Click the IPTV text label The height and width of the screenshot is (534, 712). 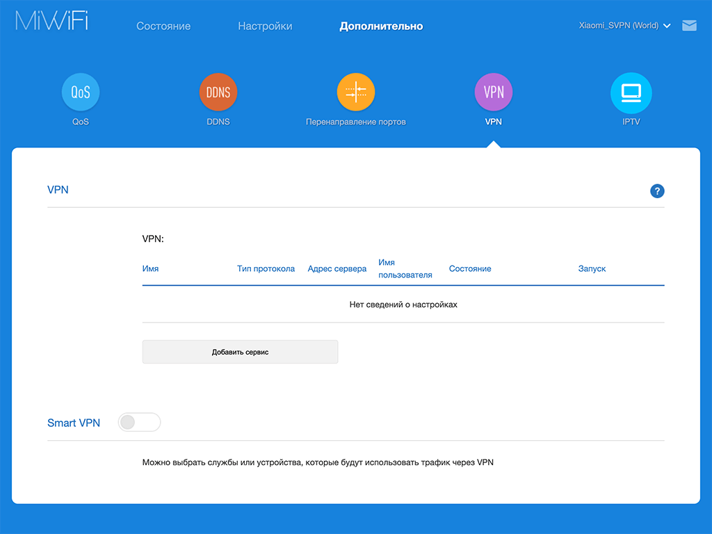pyautogui.click(x=631, y=122)
